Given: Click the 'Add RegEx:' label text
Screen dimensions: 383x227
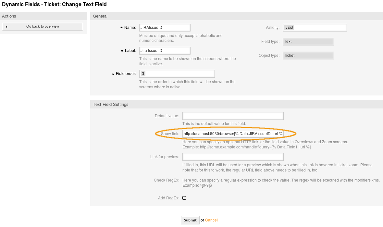Looking at the screenshot, I should pos(168,198).
